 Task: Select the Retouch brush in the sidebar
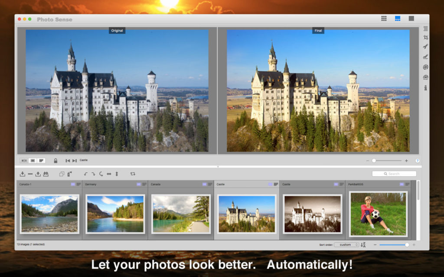[x=425, y=55]
